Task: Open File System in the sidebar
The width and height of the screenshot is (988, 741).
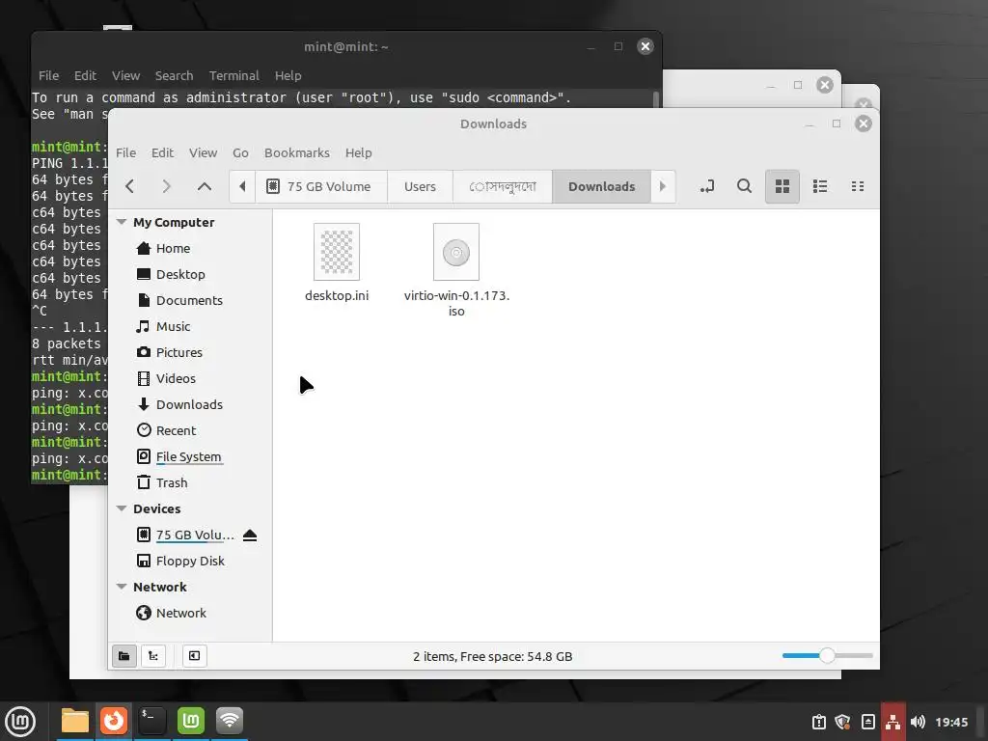Action: [188, 456]
